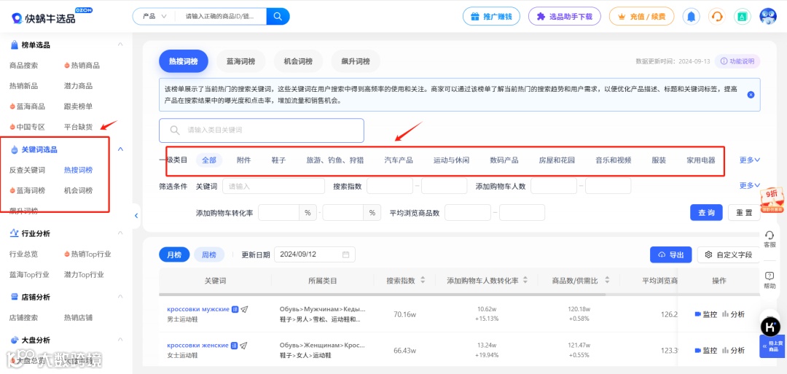The width and height of the screenshot is (787, 374).
Task: Click 上货商品 floating side button
Action: point(772,346)
